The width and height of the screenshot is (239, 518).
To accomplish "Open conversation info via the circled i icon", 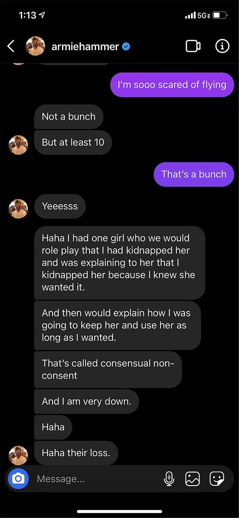I will point(222,46).
